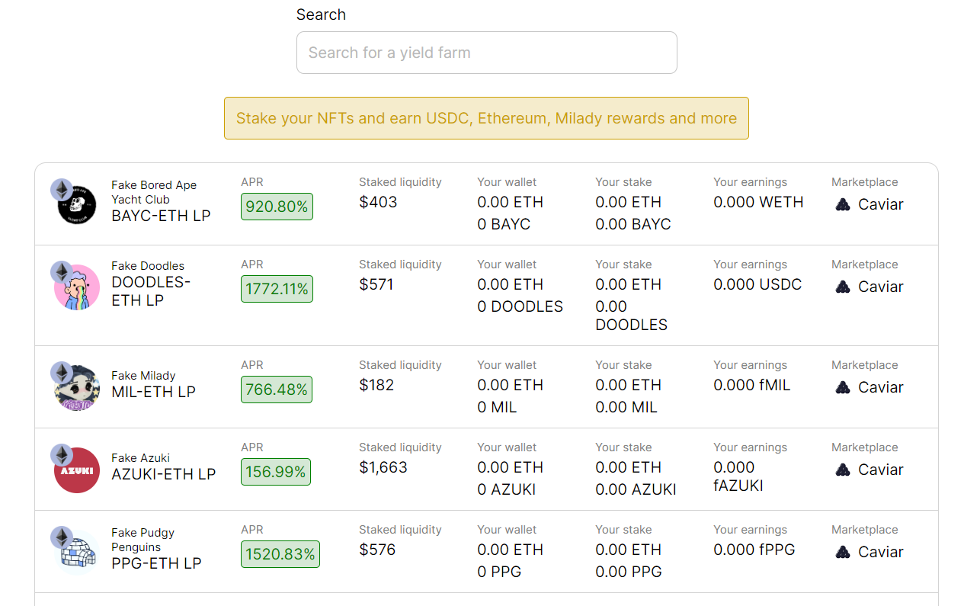Click Caviar icon in MIL-ETH LP row
This screenshot has height=606, width=980.
tap(843, 387)
